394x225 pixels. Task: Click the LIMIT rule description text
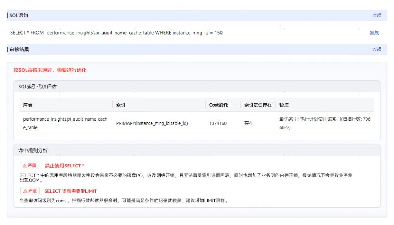[124, 200]
